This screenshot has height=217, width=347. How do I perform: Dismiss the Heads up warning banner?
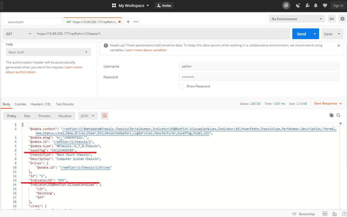tap(339, 46)
